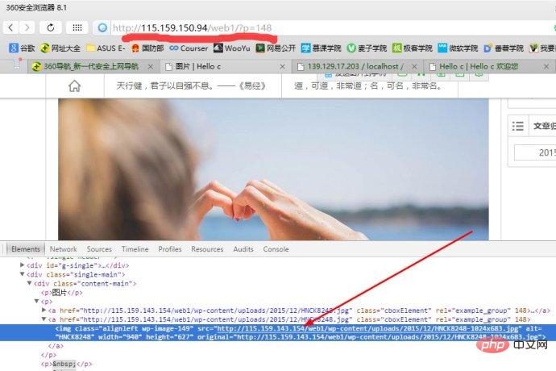Click the home icon on the webpage

tap(74, 85)
